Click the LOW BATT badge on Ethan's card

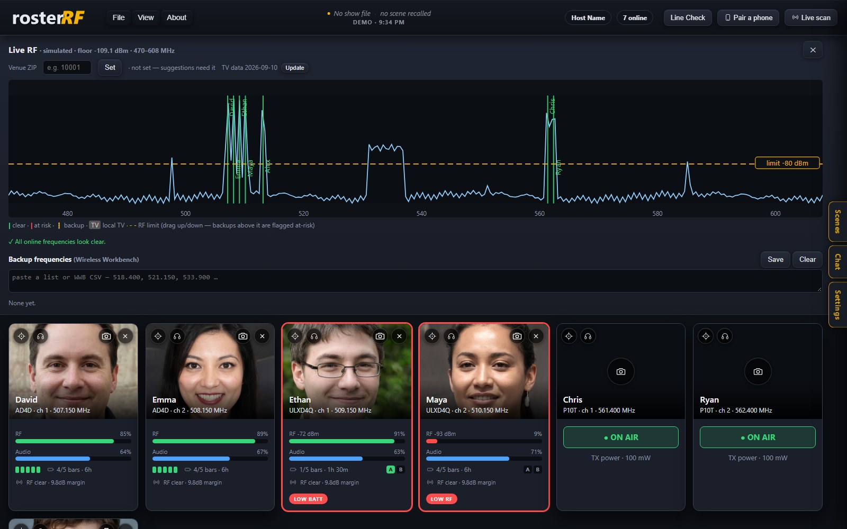(x=308, y=499)
